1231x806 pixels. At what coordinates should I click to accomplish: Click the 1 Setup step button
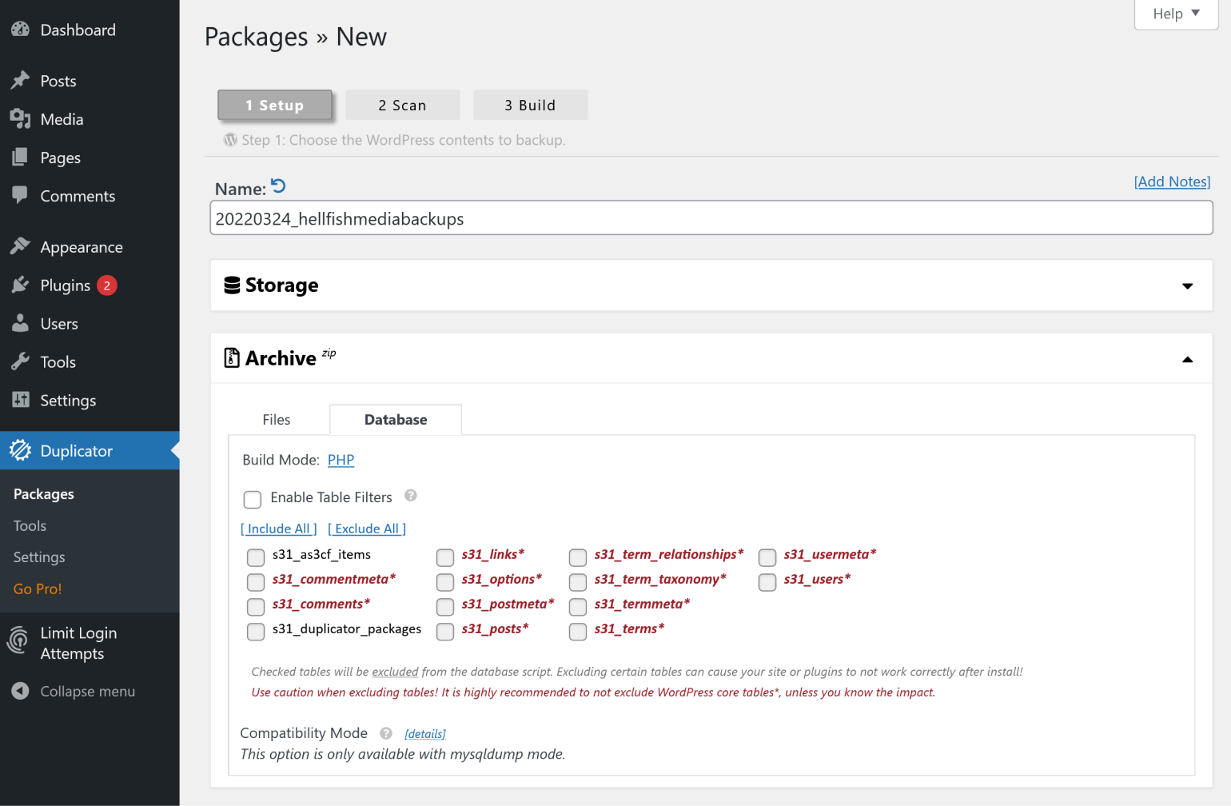click(x=275, y=105)
